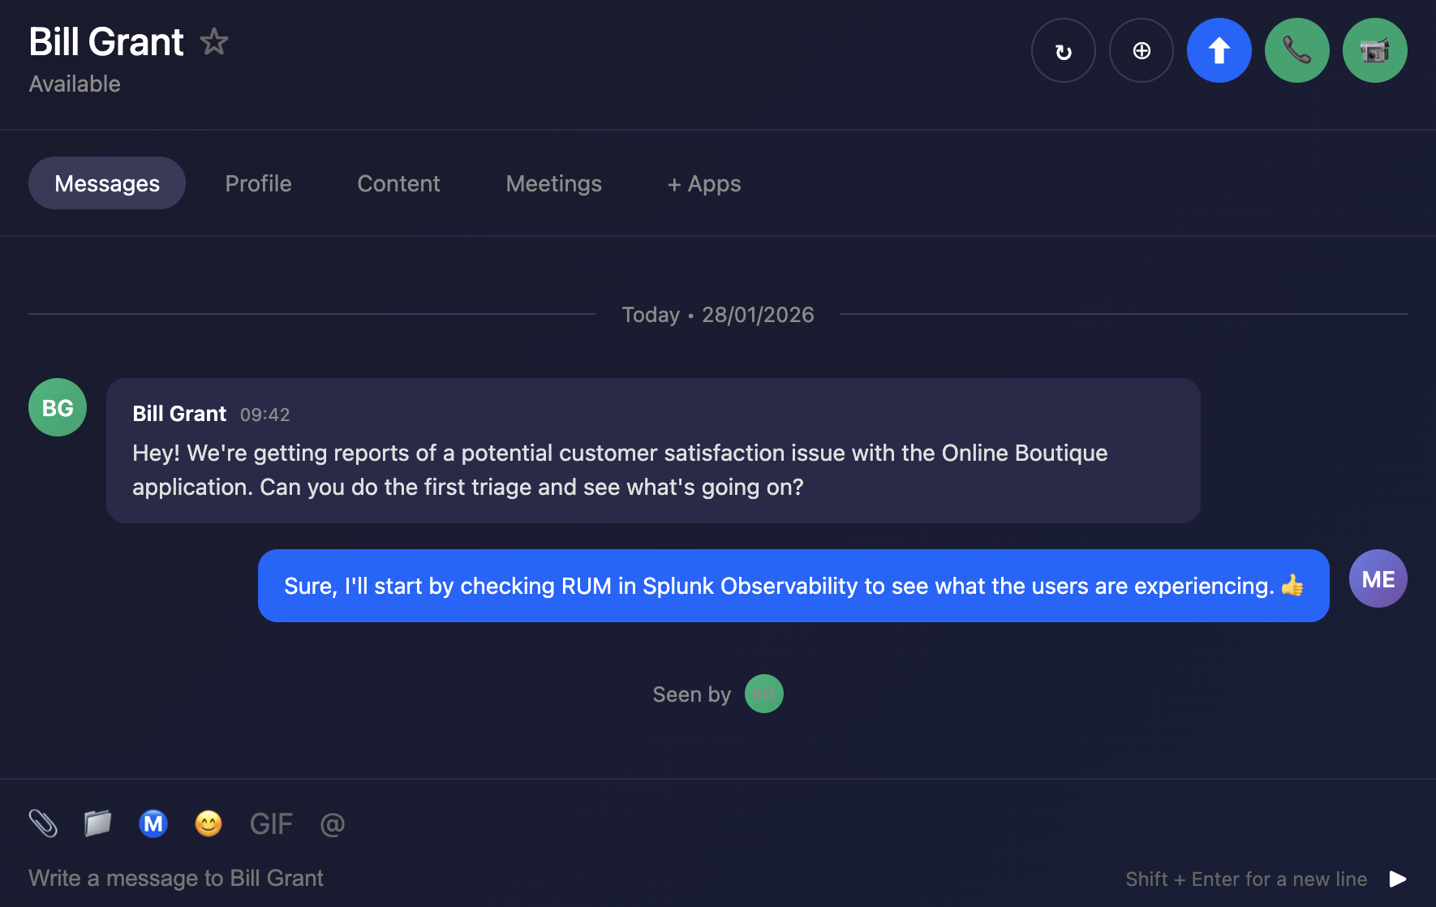Go to the Meetings tab
The height and width of the screenshot is (907, 1436).
pos(553,183)
